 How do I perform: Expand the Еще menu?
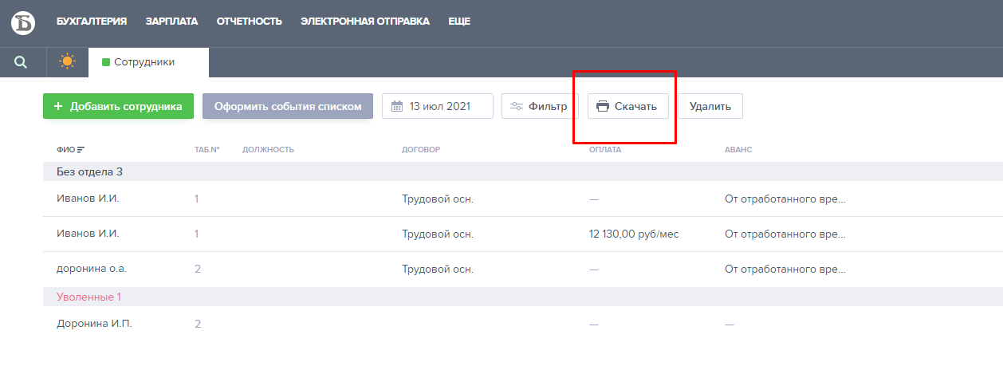click(x=459, y=22)
